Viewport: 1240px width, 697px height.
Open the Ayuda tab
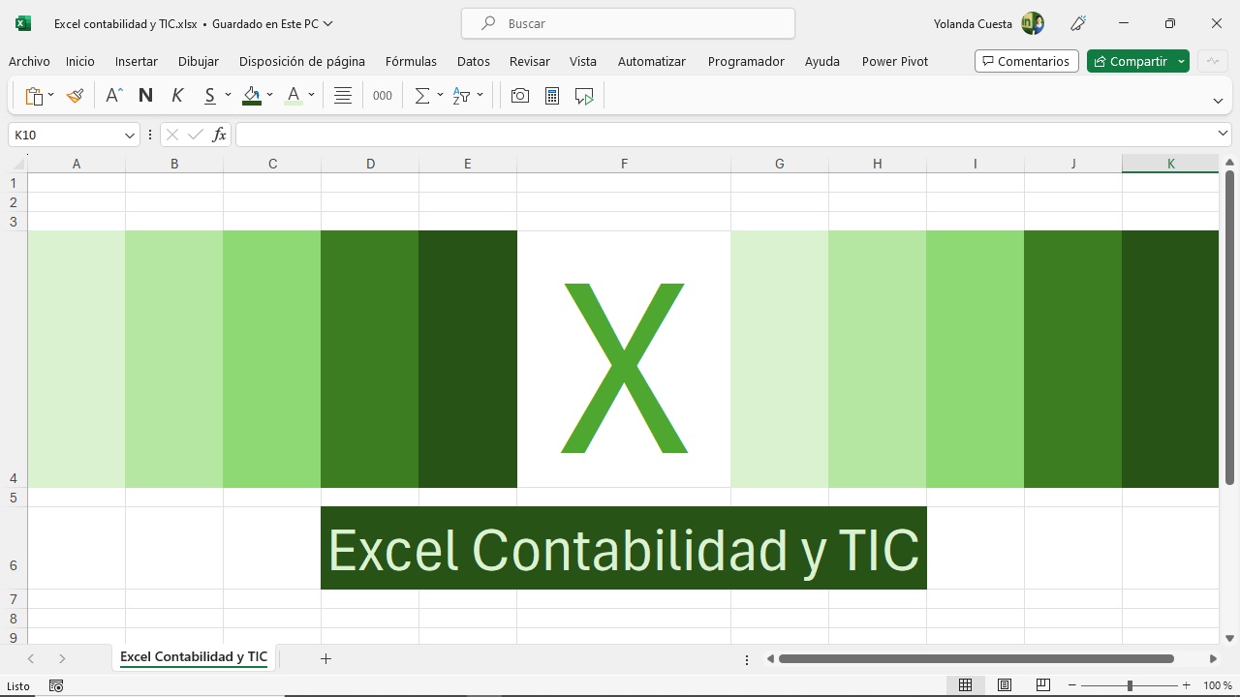(822, 61)
